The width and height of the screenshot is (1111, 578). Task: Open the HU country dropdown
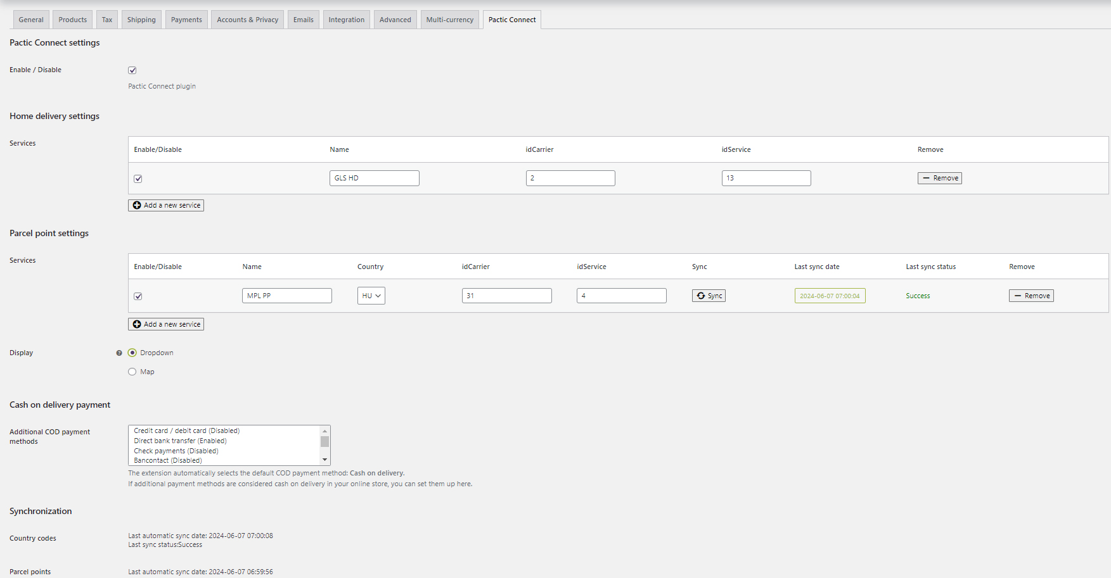tap(371, 296)
